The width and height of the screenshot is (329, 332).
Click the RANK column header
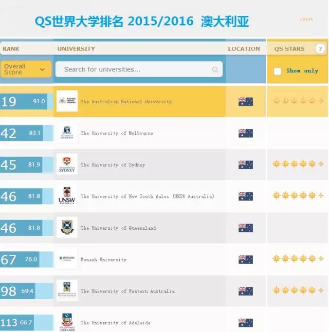pyautogui.click(x=11, y=49)
